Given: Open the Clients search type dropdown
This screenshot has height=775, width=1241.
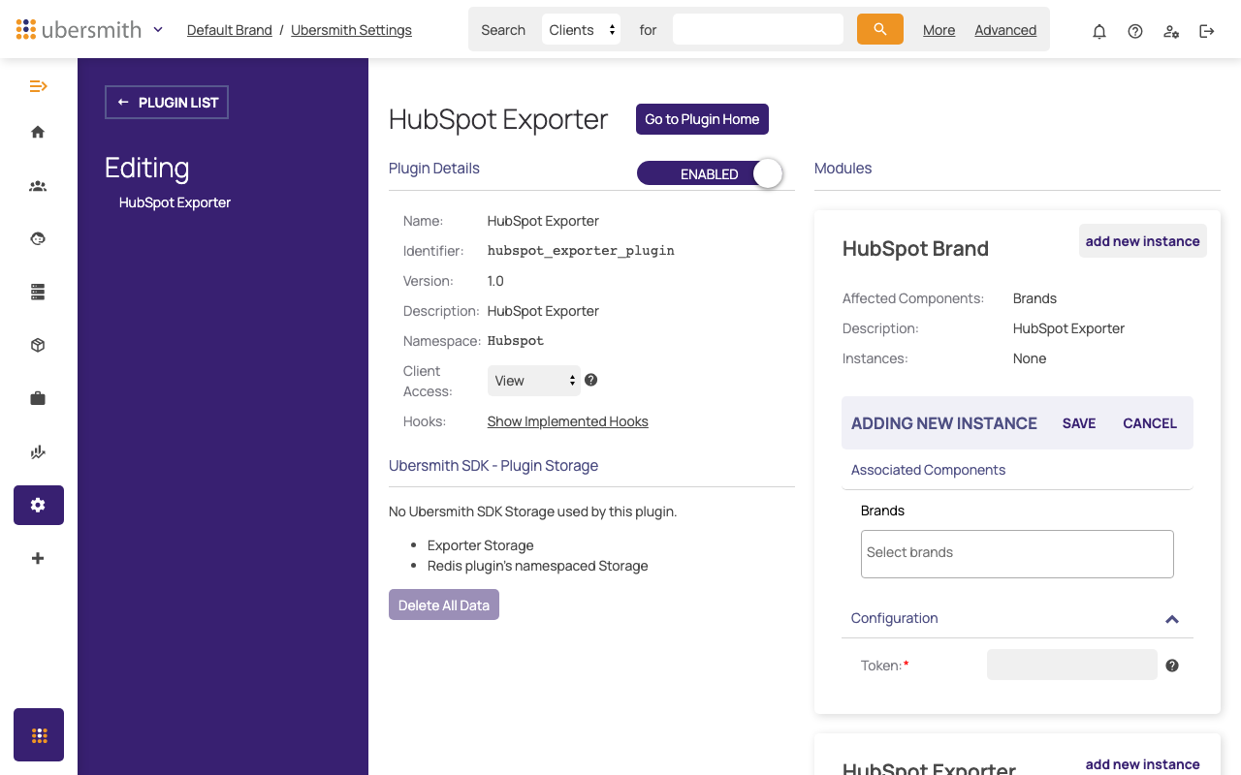Looking at the screenshot, I should 581,29.
